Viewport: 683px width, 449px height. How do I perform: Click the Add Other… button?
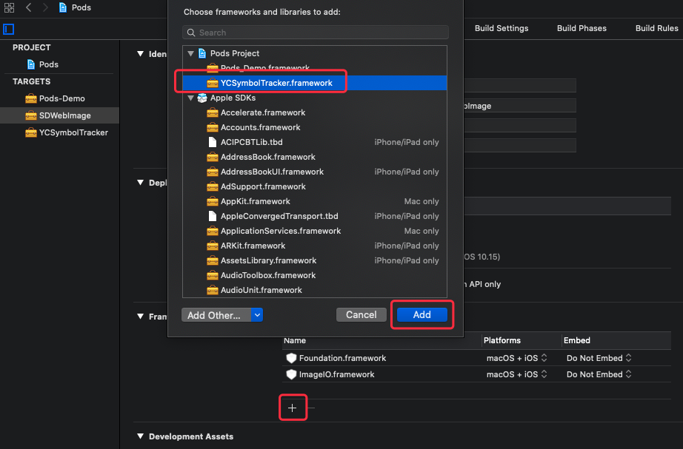216,315
